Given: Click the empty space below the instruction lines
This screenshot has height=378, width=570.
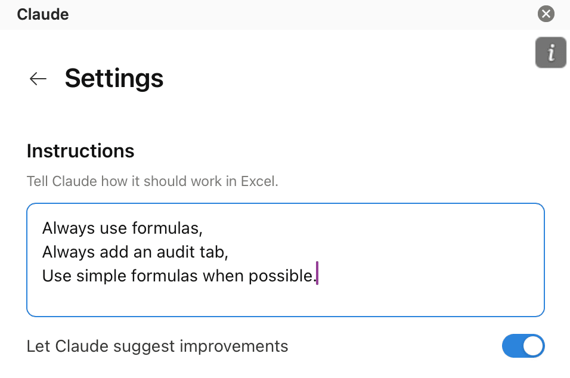Looking at the screenshot, I should (286, 300).
